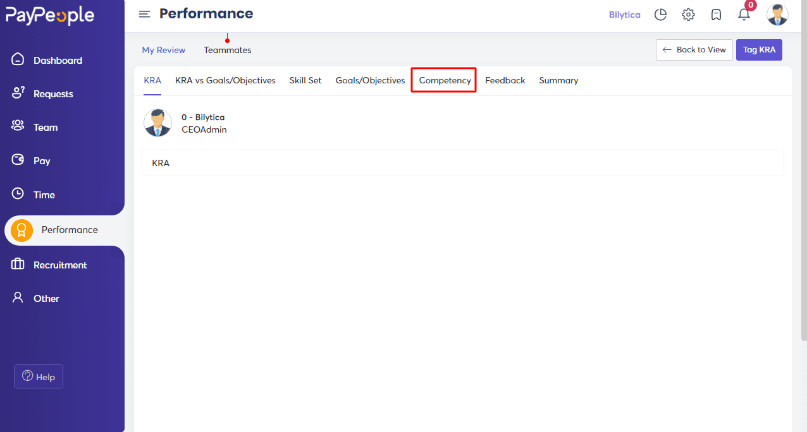Switch to KRA vs Goals/Objectives tab

(225, 81)
